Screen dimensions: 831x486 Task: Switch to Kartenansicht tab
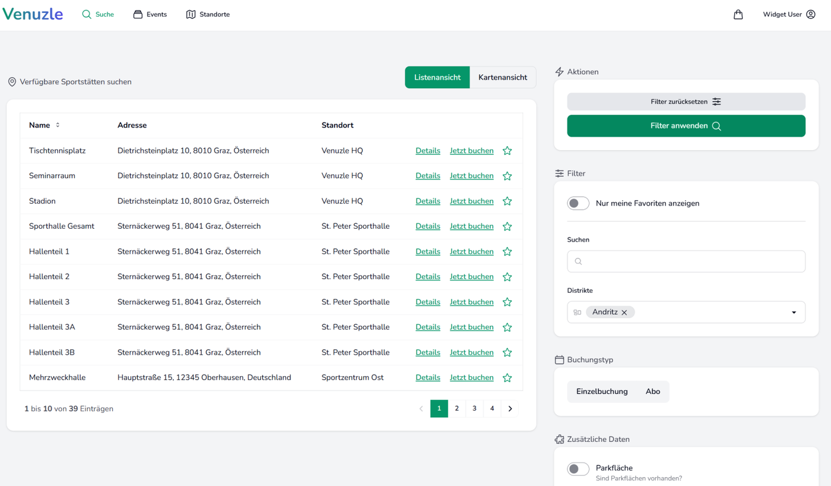(x=502, y=77)
